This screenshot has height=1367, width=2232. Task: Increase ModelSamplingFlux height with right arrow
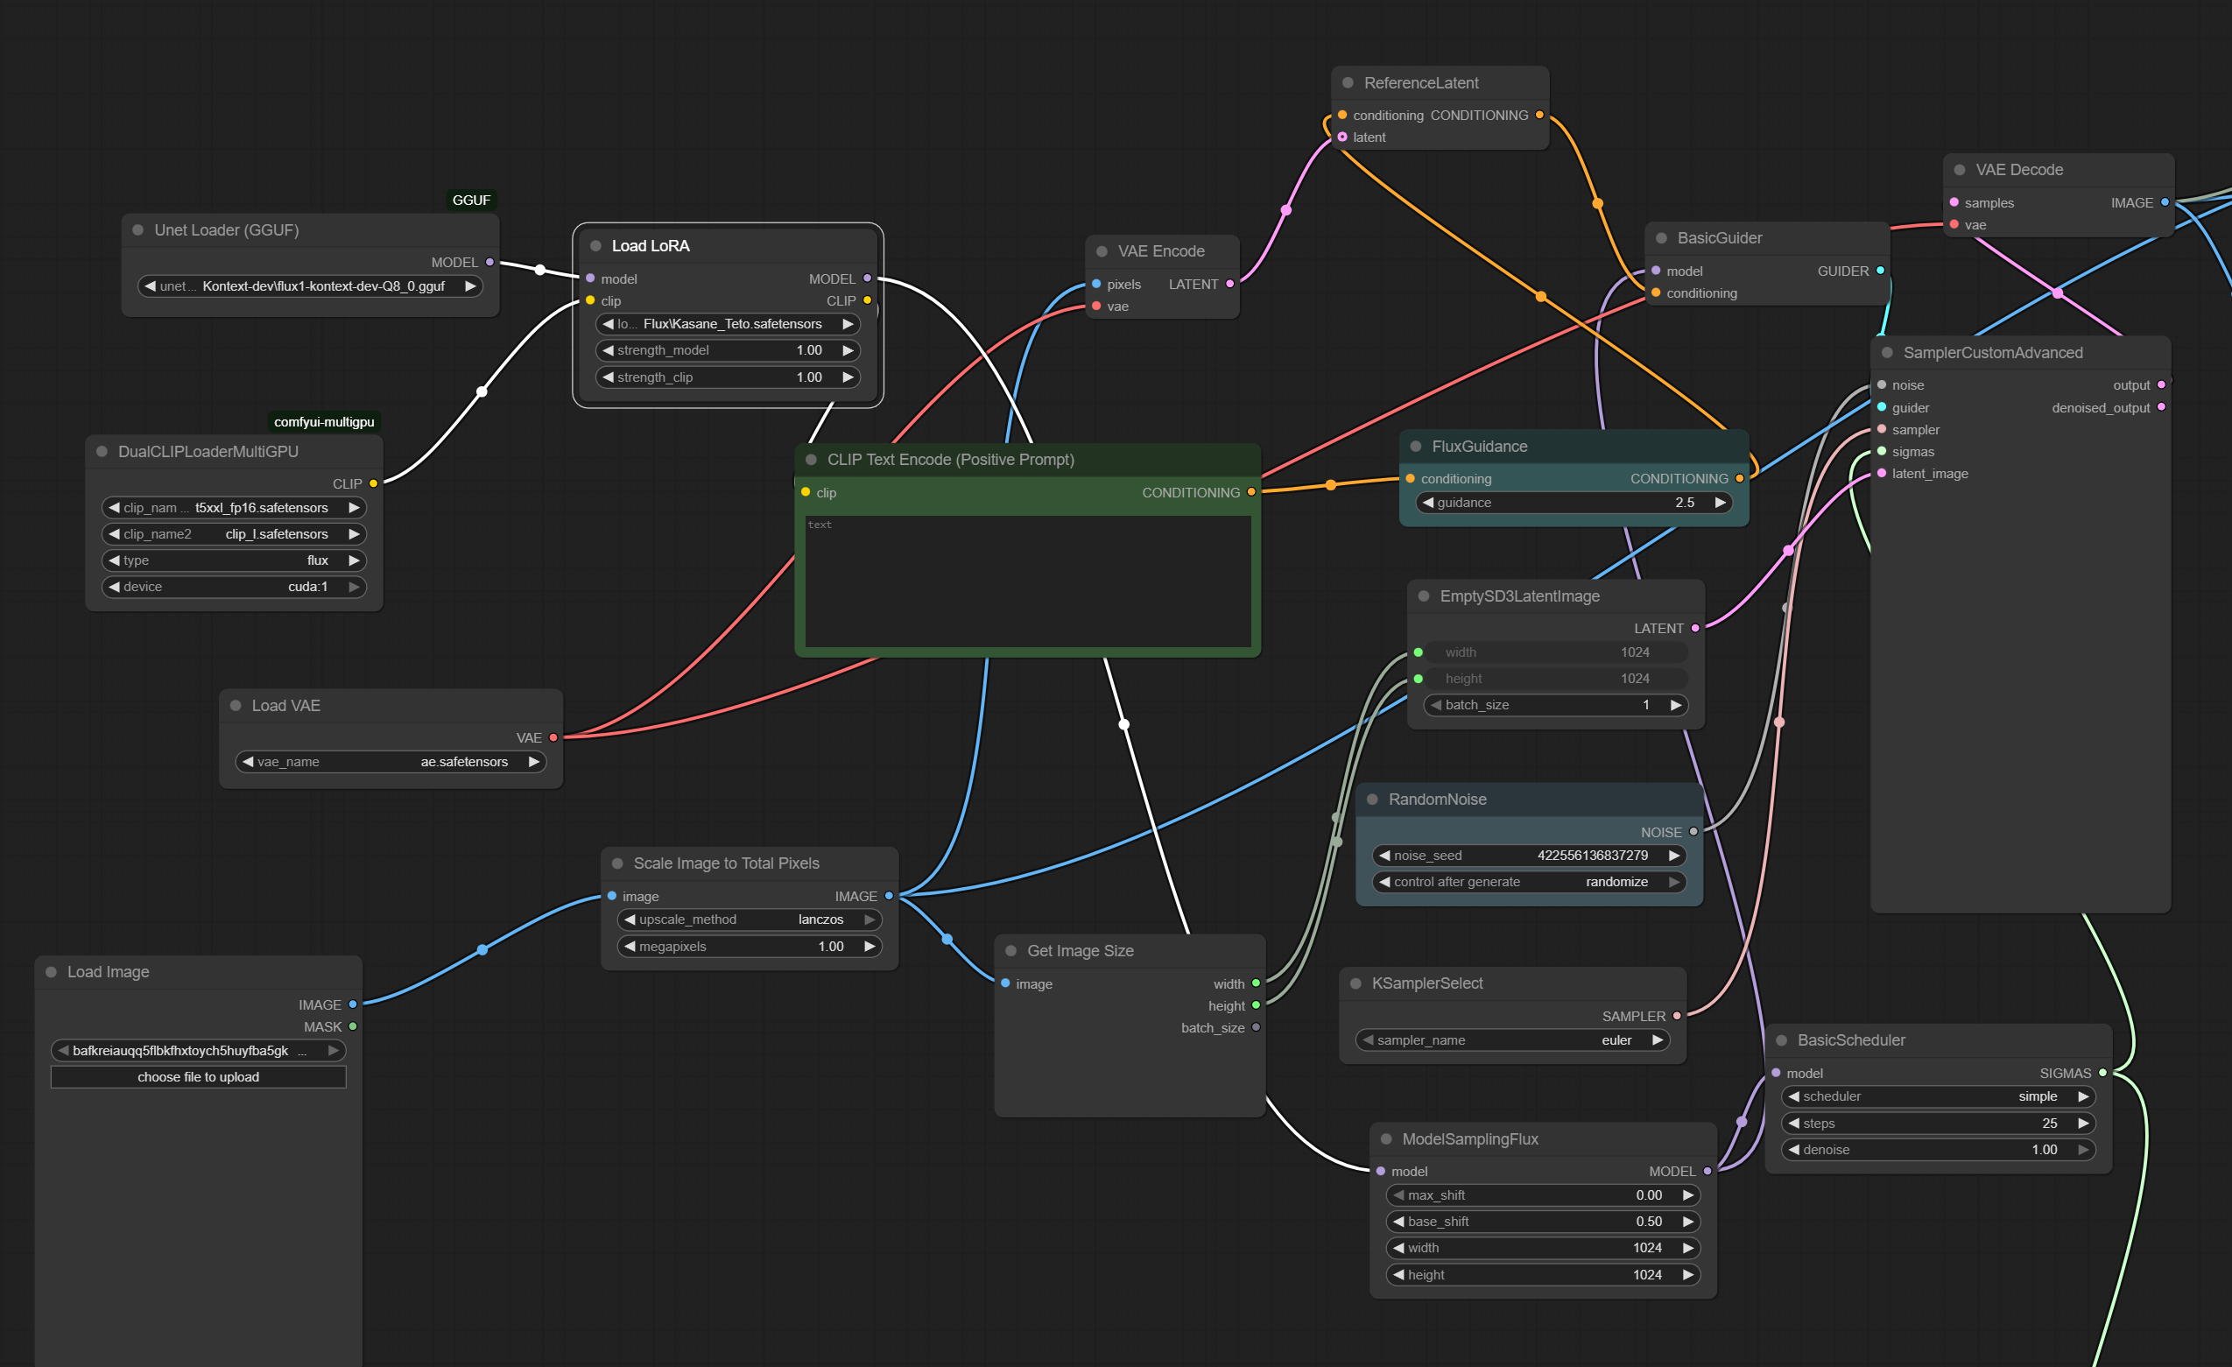point(1687,1274)
